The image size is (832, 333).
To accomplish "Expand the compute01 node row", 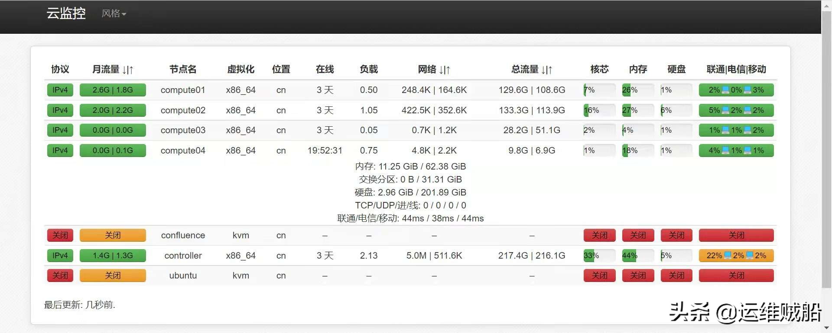I will (x=410, y=90).
